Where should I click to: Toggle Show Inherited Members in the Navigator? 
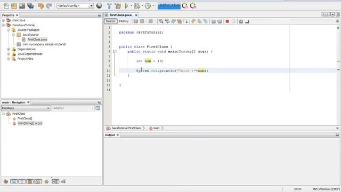[x=6, y=181]
